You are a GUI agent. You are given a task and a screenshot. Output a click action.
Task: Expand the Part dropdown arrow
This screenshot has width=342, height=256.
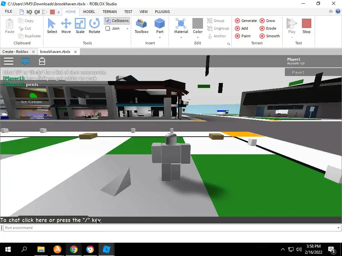click(x=160, y=37)
